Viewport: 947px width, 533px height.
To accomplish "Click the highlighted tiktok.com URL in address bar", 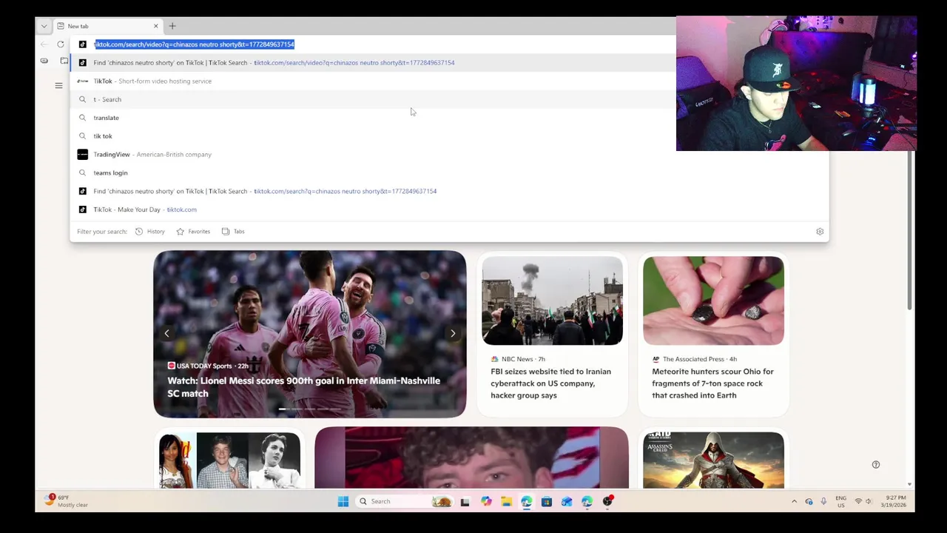I will pos(194,44).
